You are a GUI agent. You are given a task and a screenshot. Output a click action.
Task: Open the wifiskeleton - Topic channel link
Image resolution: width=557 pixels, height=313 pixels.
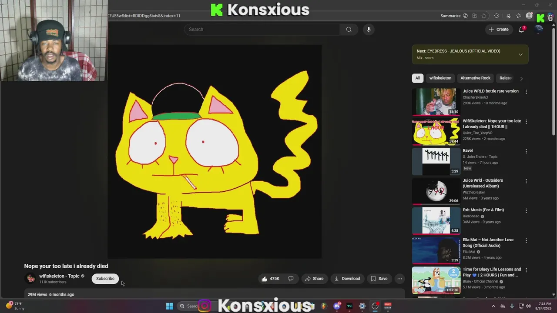(59, 276)
